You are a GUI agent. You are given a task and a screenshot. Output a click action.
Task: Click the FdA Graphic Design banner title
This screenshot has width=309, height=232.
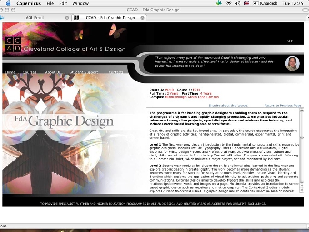click(x=64, y=121)
